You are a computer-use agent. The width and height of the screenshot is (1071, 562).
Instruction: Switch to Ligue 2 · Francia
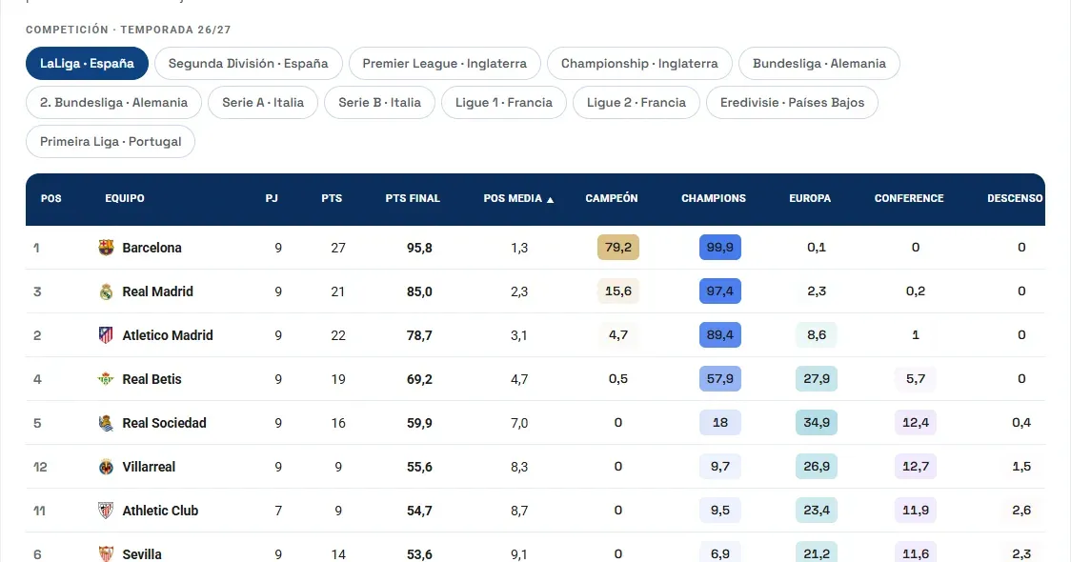click(x=636, y=103)
